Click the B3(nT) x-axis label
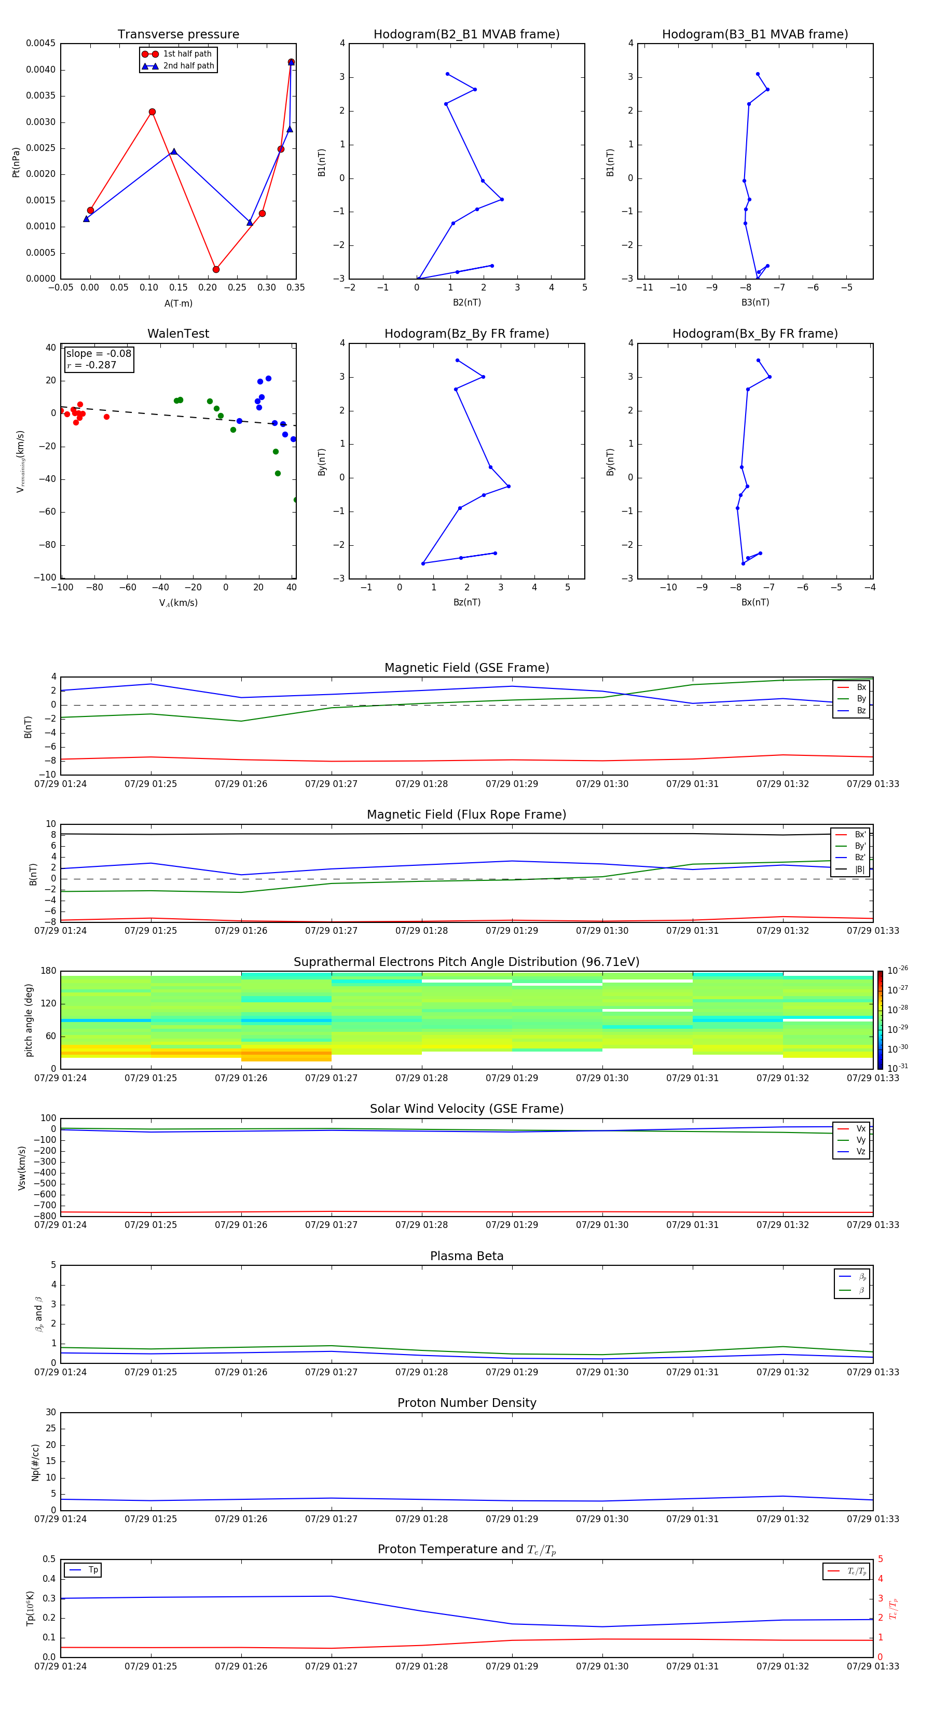Viewport: 934px width, 1712px height. tap(755, 302)
